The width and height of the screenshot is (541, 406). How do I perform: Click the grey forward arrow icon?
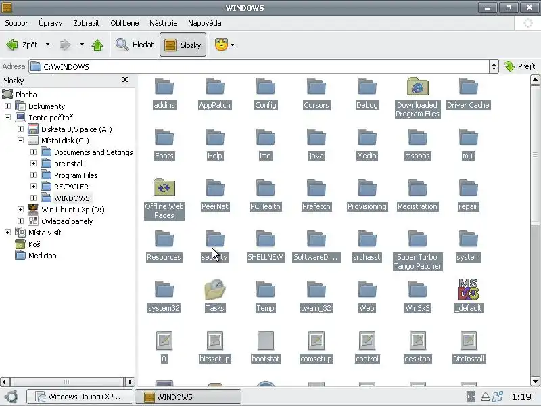65,45
